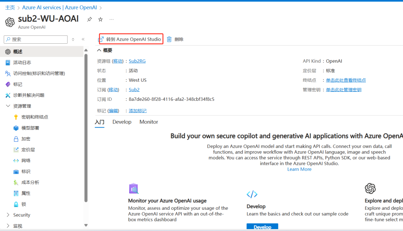Click 单击此处查看终结点 link

coord(346,80)
